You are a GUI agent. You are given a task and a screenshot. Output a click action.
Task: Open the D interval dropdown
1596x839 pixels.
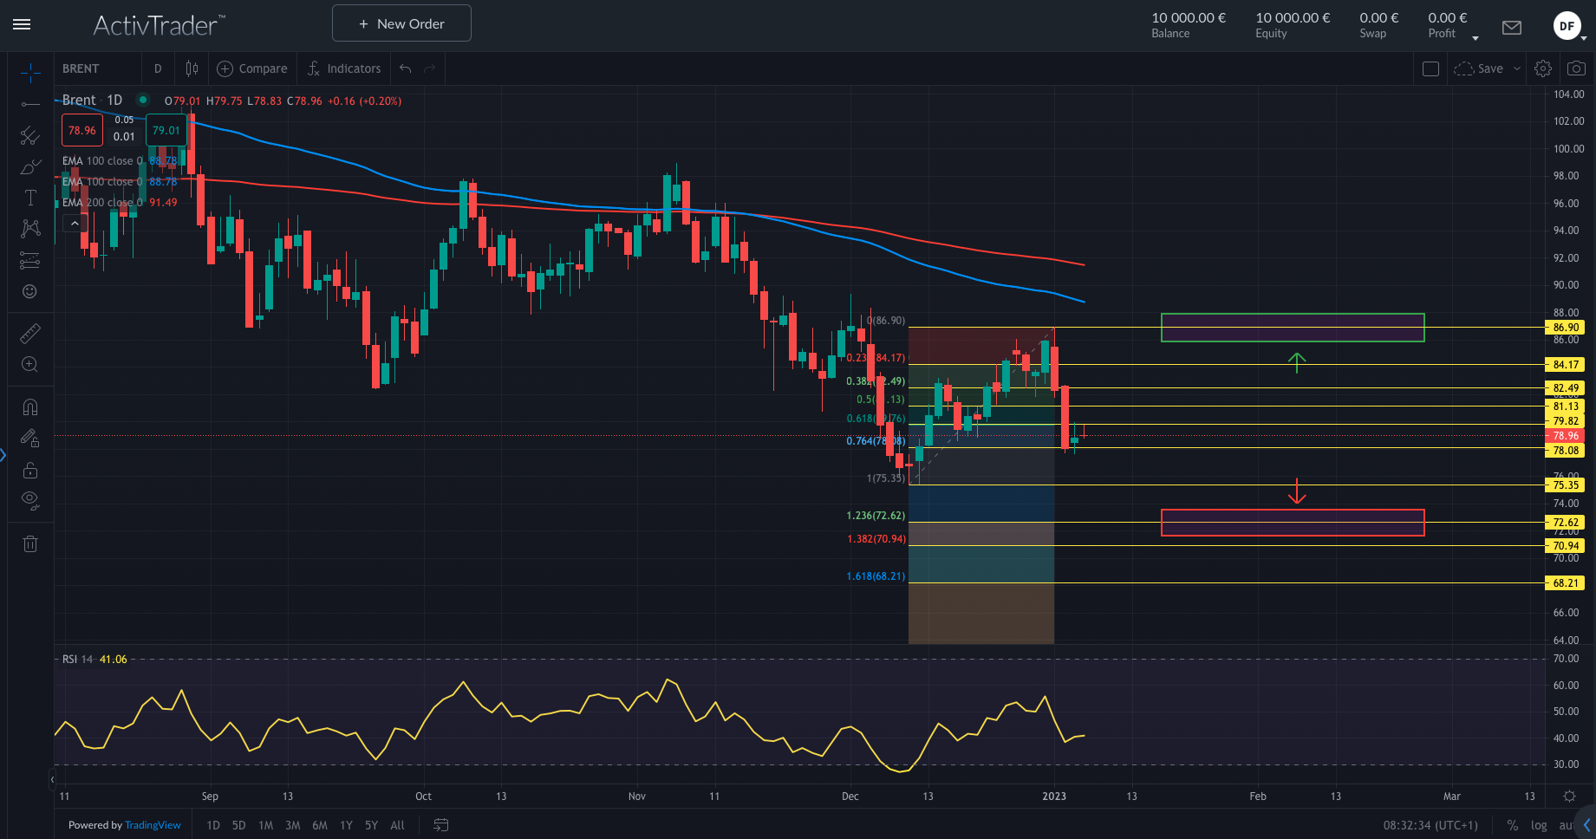158,68
